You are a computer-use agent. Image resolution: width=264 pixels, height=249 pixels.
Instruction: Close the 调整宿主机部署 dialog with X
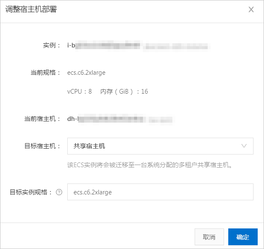click(x=251, y=10)
